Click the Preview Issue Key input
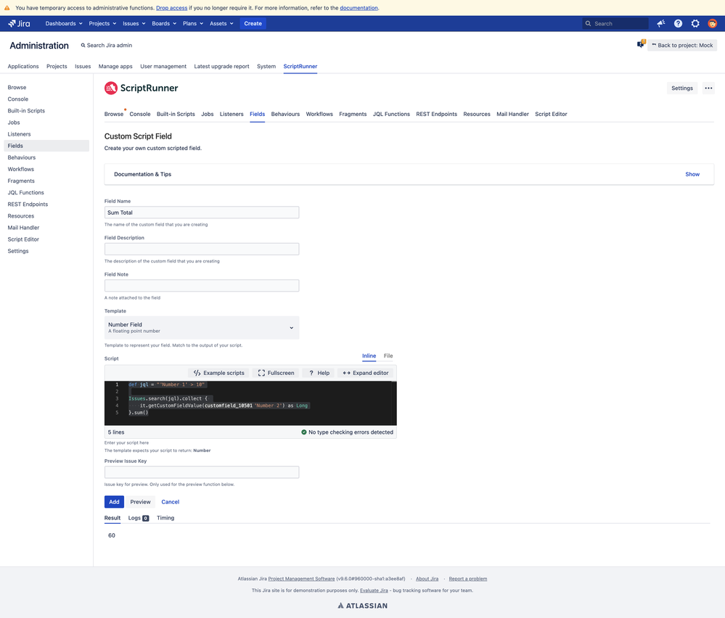725x618 pixels. (202, 472)
